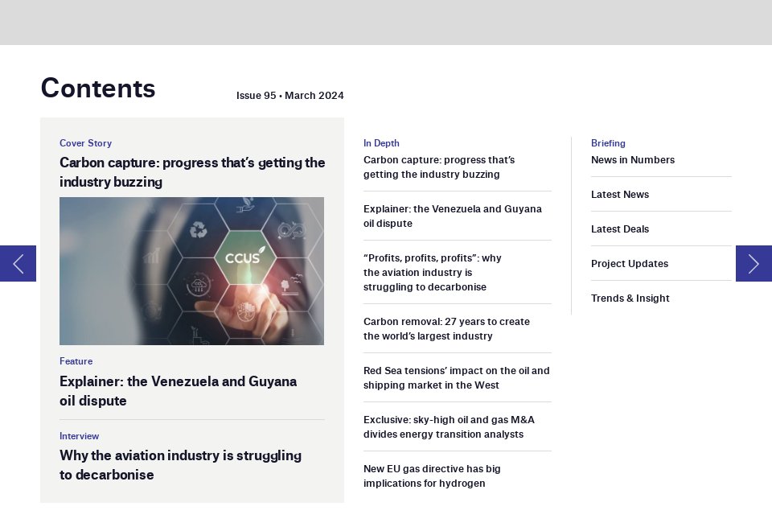Go to previous page with left arrow
The width and height of the screenshot is (772, 527).
[x=18, y=264]
